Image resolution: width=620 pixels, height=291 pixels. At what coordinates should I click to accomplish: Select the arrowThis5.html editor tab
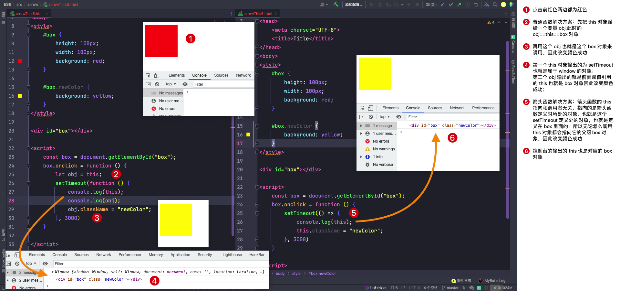click(x=29, y=14)
